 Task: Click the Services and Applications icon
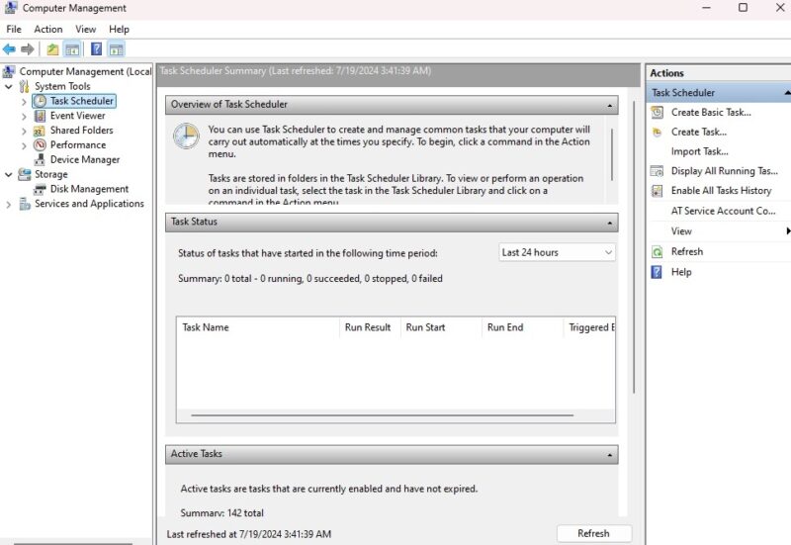point(24,204)
